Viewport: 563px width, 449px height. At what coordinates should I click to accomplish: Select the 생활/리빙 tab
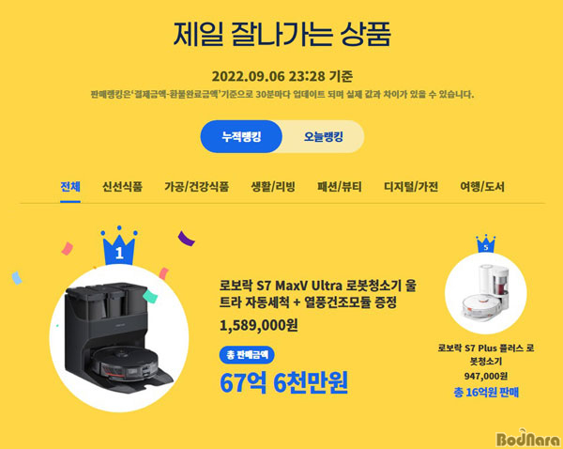pos(273,187)
